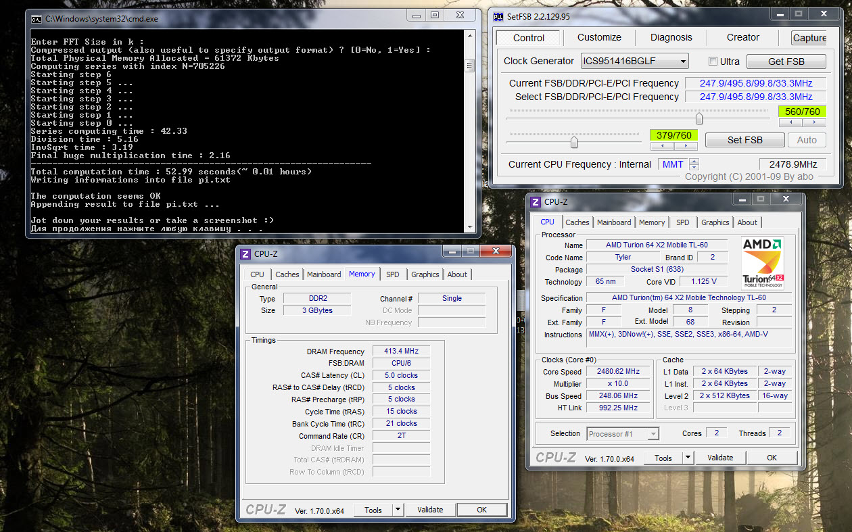Image resolution: width=852 pixels, height=532 pixels.
Task: Click Core Speed value 2480.62 MHz
Action: pos(618,371)
